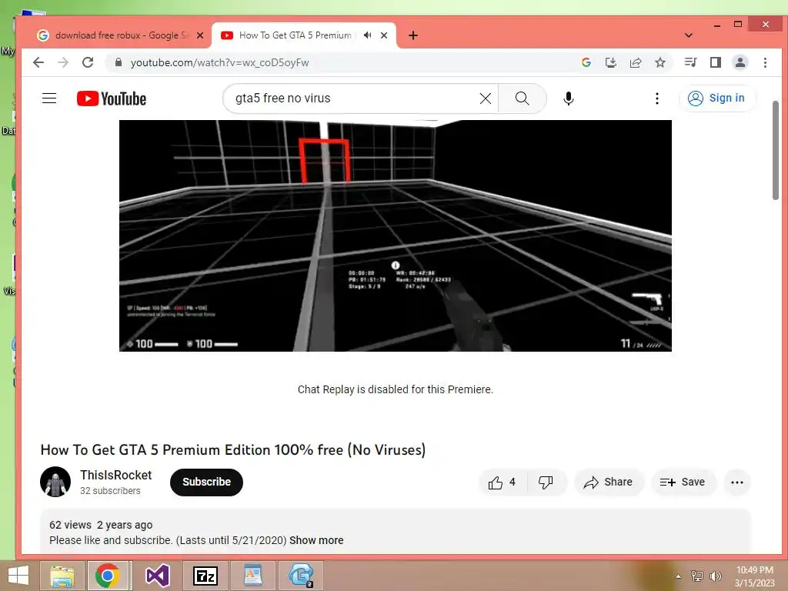Screen dimensions: 788x591
Task: Reload the YouTube page
Action: click(88, 62)
